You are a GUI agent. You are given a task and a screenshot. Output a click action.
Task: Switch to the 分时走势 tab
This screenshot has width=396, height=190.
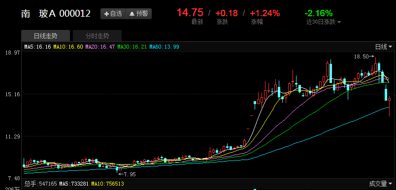click(x=97, y=36)
